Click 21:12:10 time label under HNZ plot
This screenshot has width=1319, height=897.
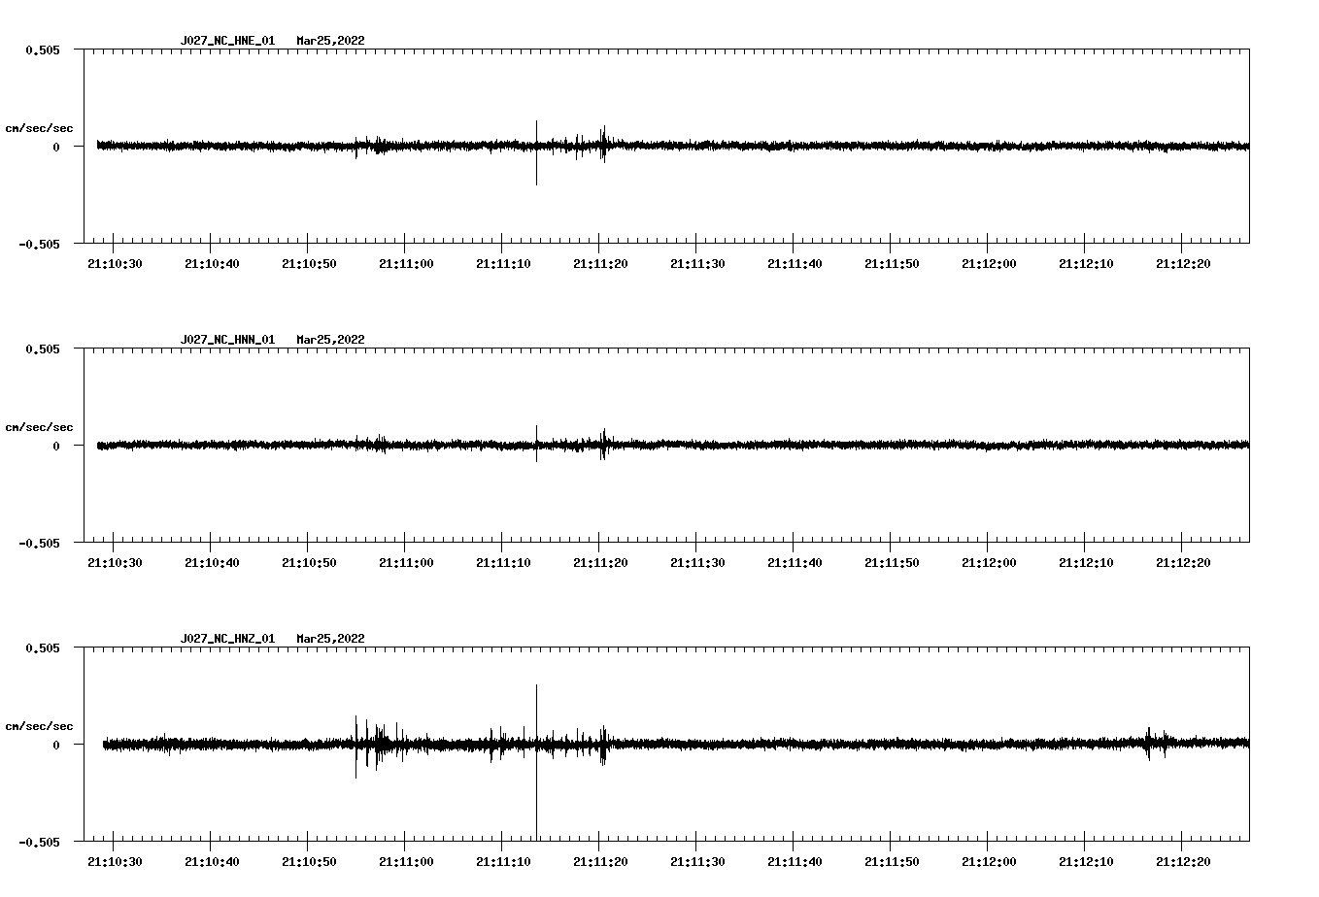coord(1086,862)
